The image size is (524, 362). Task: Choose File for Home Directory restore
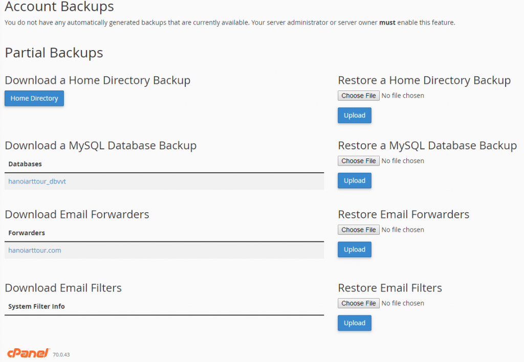click(359, 96)
